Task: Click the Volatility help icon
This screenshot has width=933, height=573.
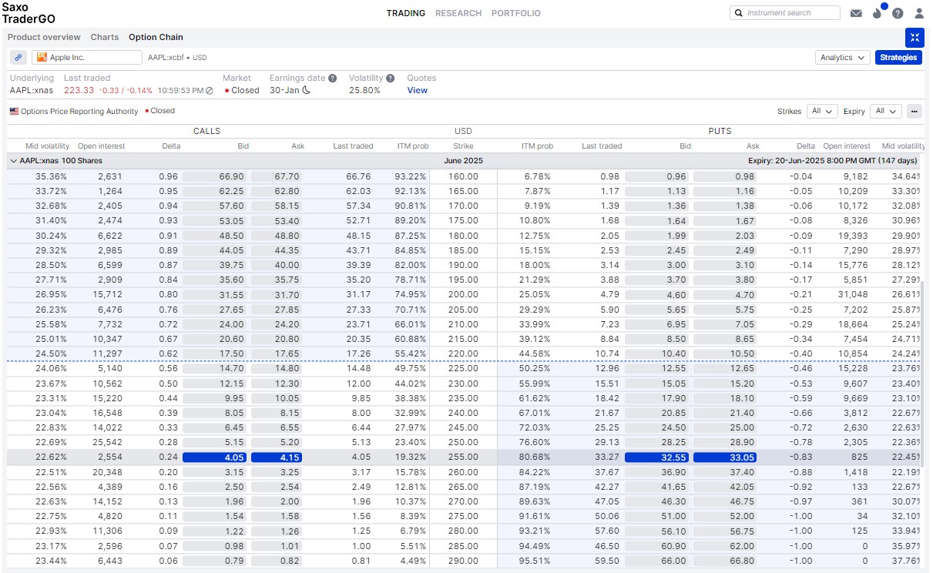Action: pos(390,78)
